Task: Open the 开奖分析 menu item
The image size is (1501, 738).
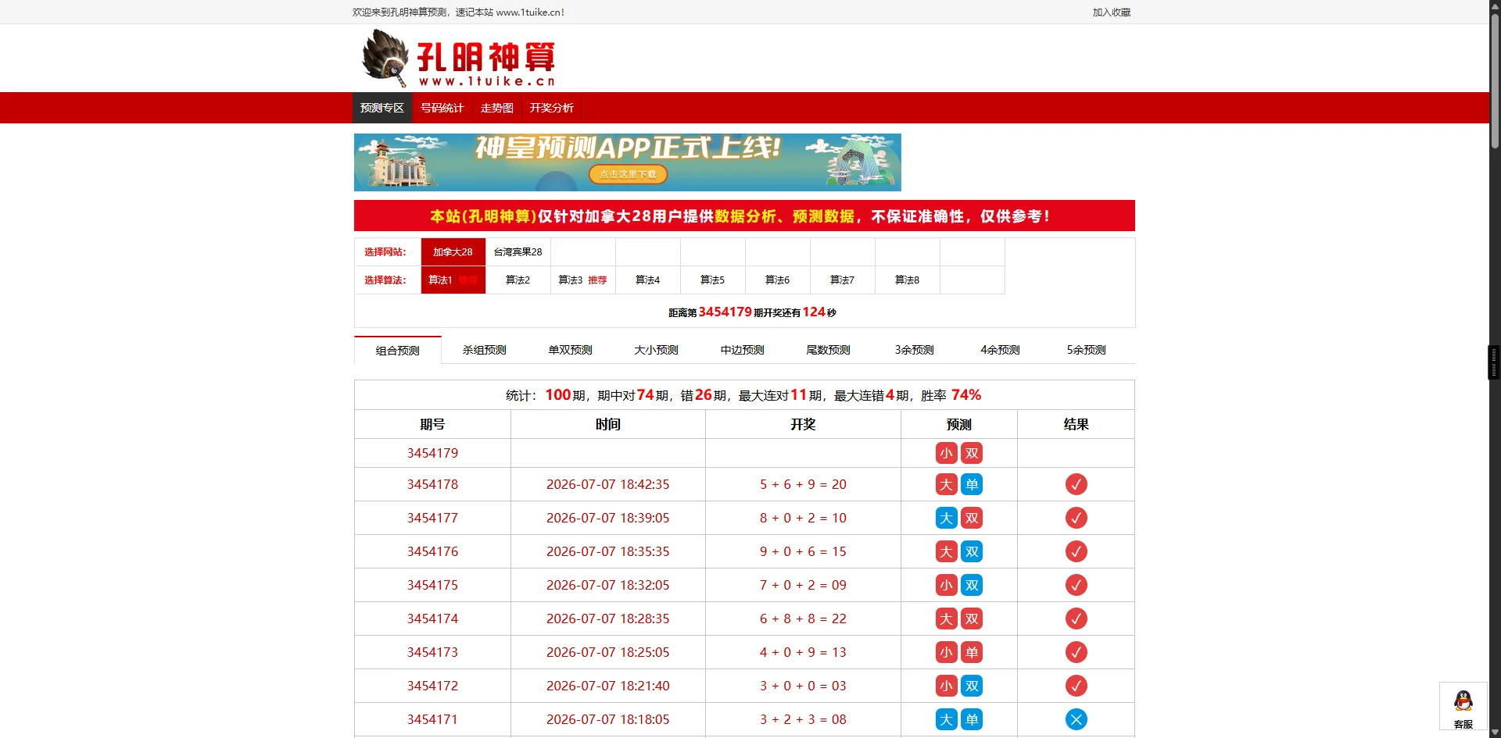Action: click(552, 108)
